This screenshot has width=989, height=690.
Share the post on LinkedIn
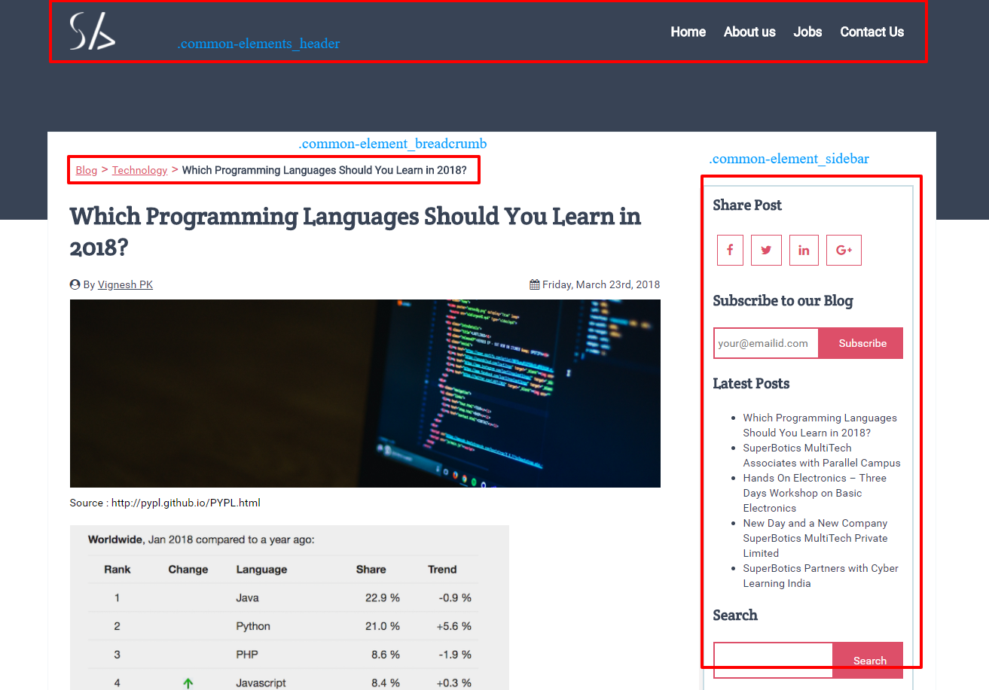point(804,250)
